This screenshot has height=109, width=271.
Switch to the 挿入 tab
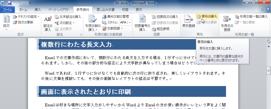pyautogui.click(x=38, y=10)
